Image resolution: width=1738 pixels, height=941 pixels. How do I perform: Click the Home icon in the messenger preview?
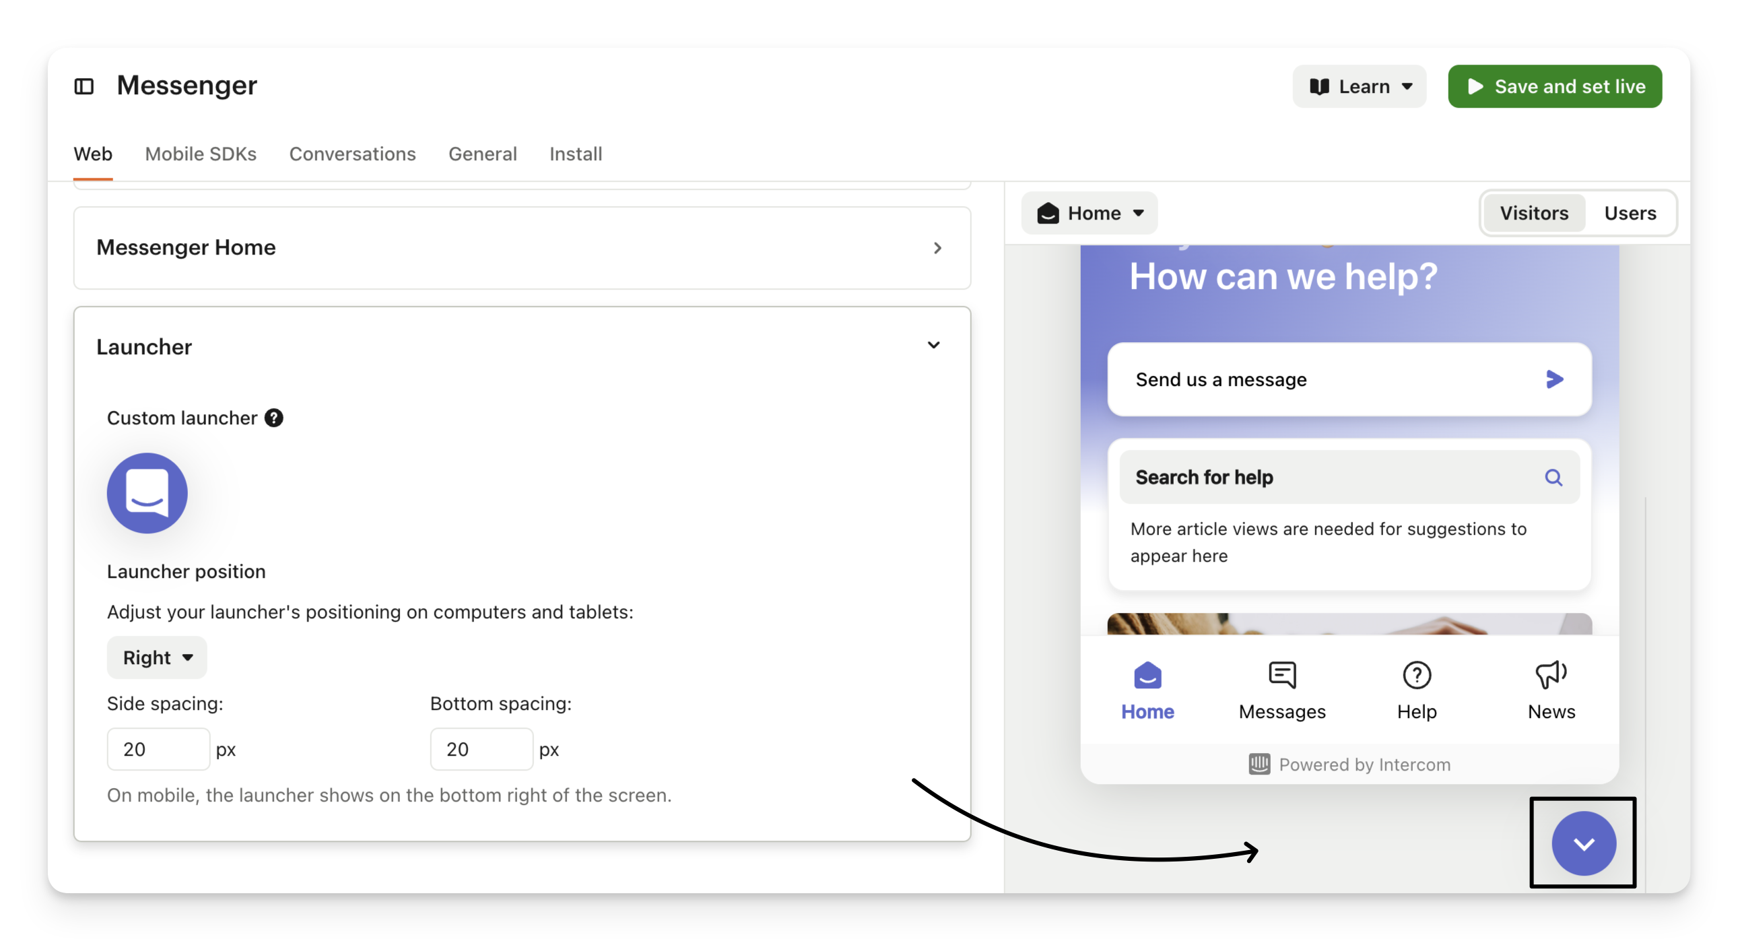pyautogui.click(x=1147, y=675)
